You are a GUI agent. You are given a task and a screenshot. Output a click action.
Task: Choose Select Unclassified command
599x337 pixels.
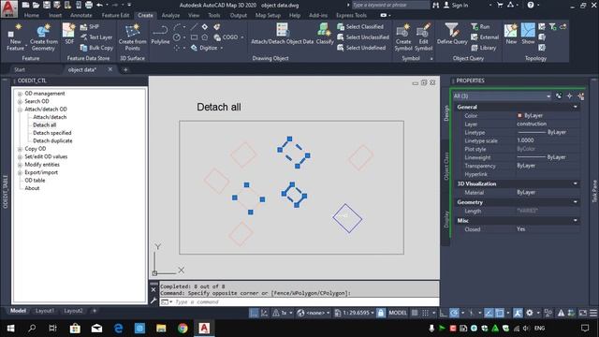(x=363, y=37)
